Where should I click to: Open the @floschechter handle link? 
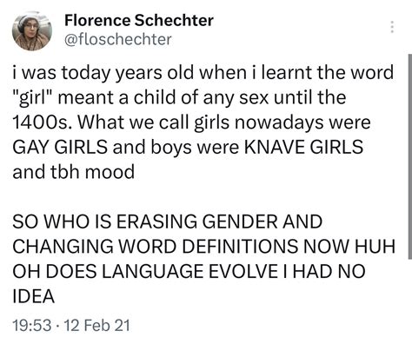pyautogui.click(x=118, y=39)
